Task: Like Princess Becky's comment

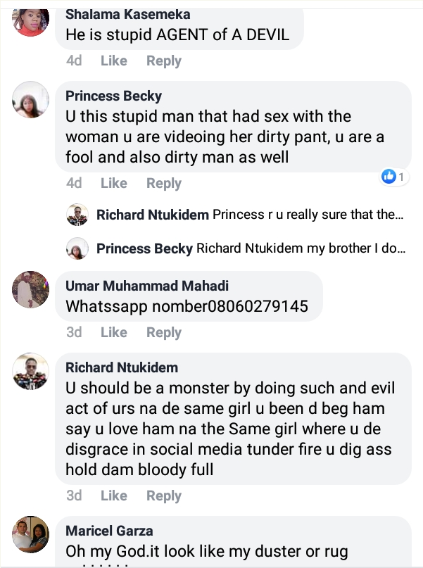Action: point(113,184)
